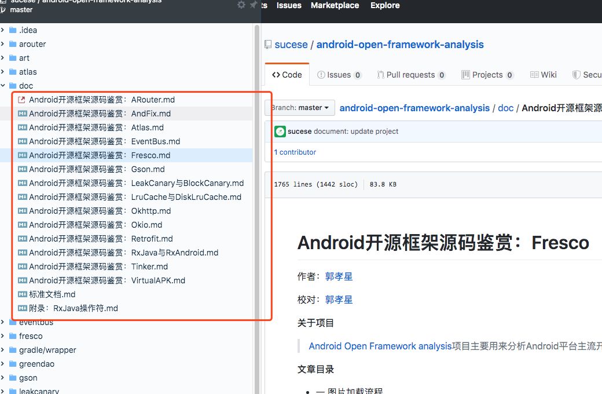This screenshot has height=394, width=602.
Task: Expand the fresco folder chevron
Action: pyautogui.click(x=3, y=336)
